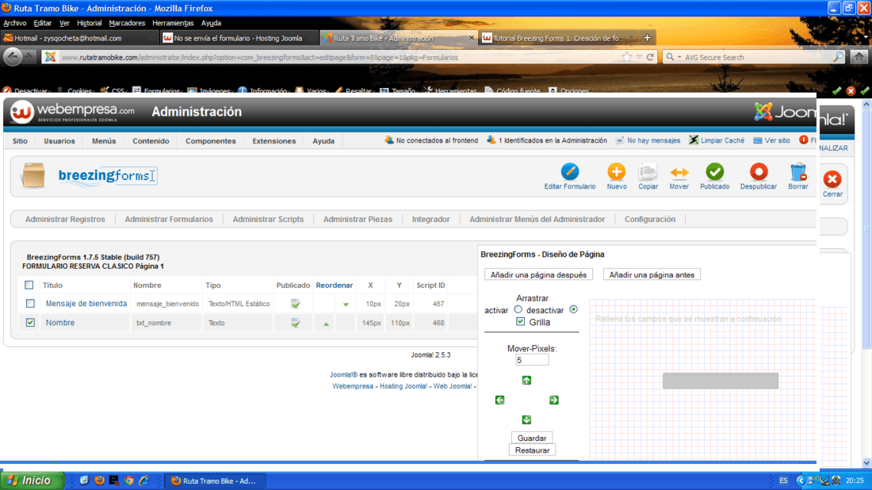The image size is (872, 490).
Task: Open the Firefox Marcadores menu
Action: tap(127, 23)
